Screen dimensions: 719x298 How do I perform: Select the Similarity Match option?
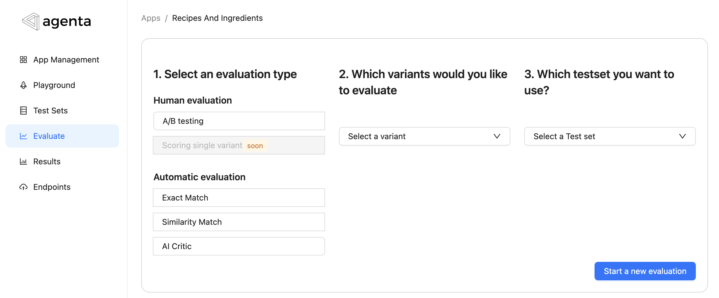pos(239,222)
